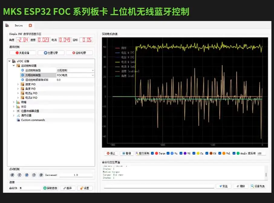Click the gear icon on the highlighted torque row
Image resolution: width=274 pixels, height=203 pixels.
coord(23,75)
